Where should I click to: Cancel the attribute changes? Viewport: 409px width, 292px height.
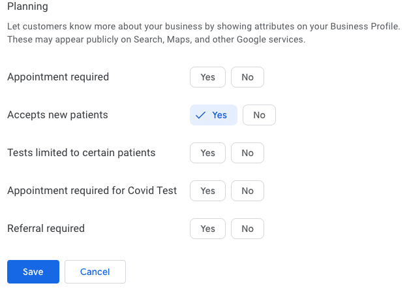point(95,272)
